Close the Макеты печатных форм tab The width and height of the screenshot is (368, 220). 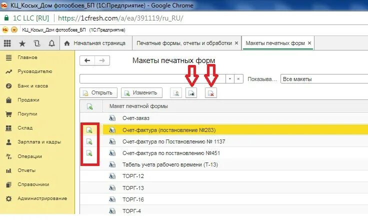point(309,43)
